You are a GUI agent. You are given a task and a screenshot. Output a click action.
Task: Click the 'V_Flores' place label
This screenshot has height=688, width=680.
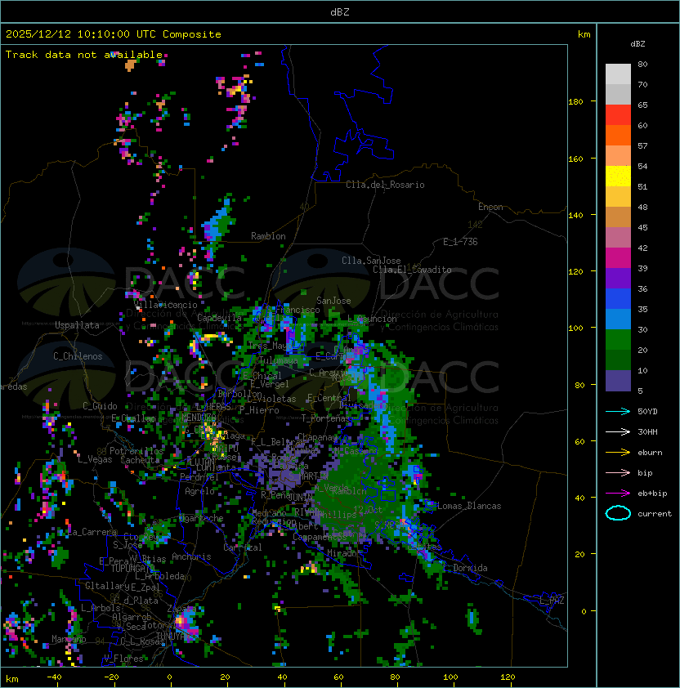123,659
